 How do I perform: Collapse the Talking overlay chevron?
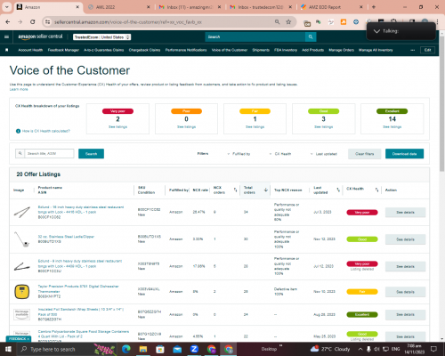click(376, 31)
